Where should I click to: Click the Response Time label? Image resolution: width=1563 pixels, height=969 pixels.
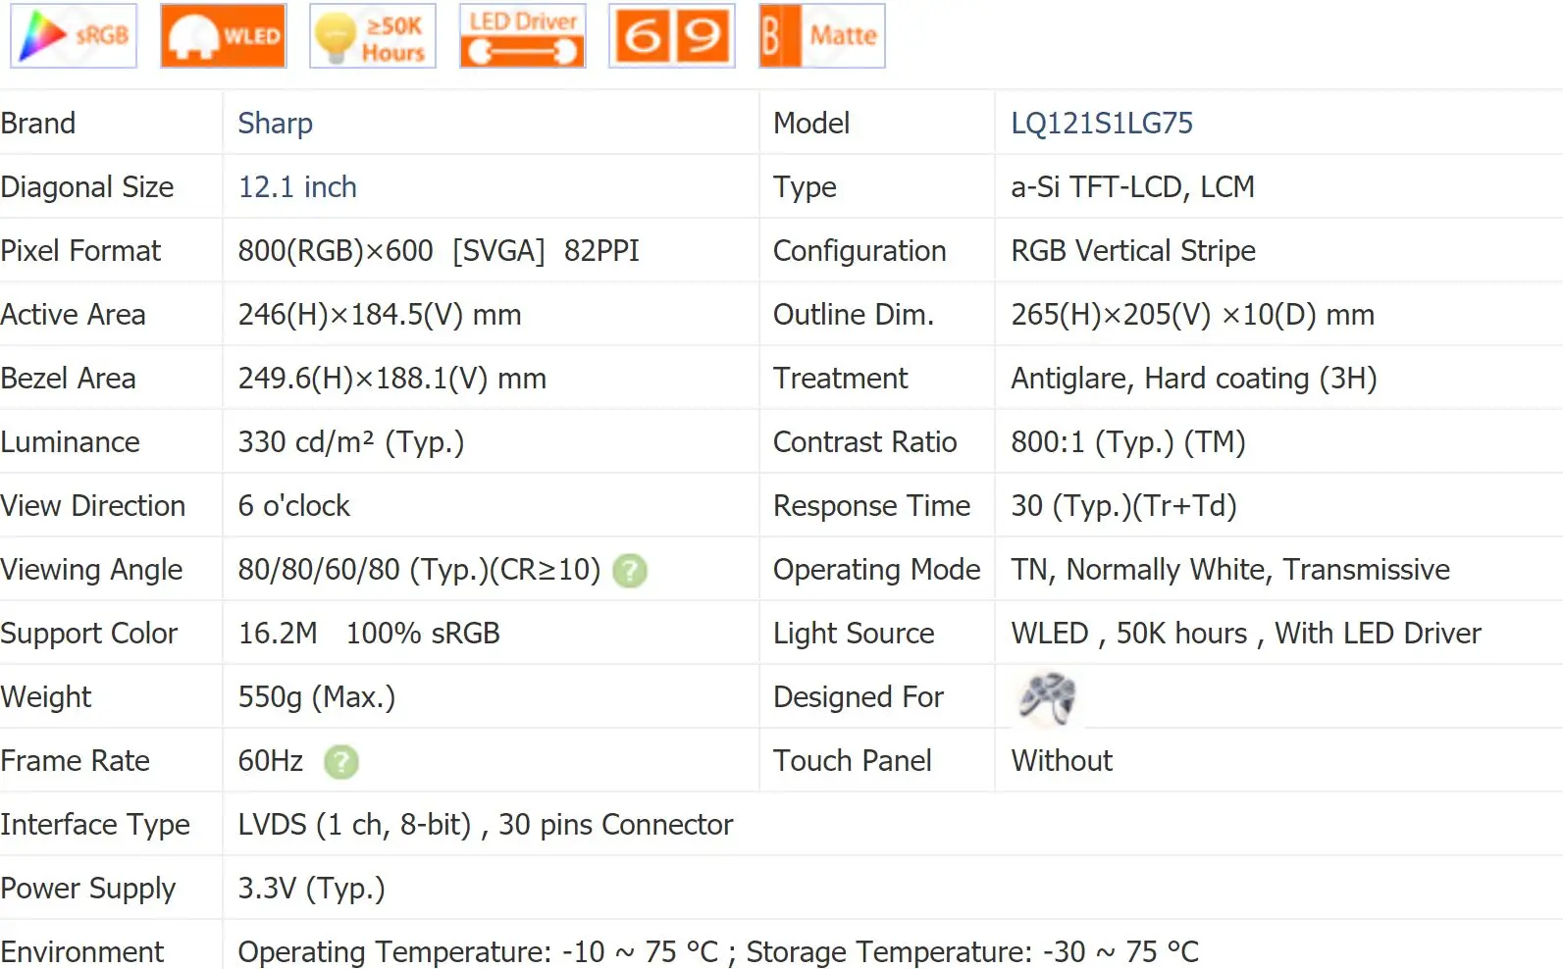(x=871, y=506)
